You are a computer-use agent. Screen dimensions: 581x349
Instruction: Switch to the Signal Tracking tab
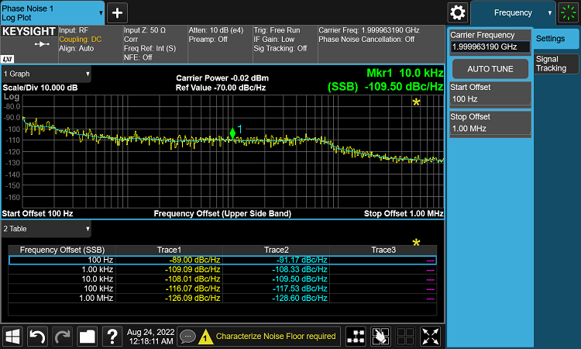point(551,64)
